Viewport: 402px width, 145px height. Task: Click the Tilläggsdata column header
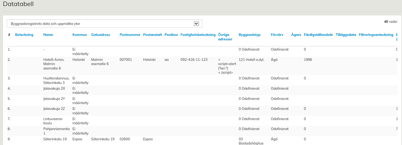[x=346, y=35]
